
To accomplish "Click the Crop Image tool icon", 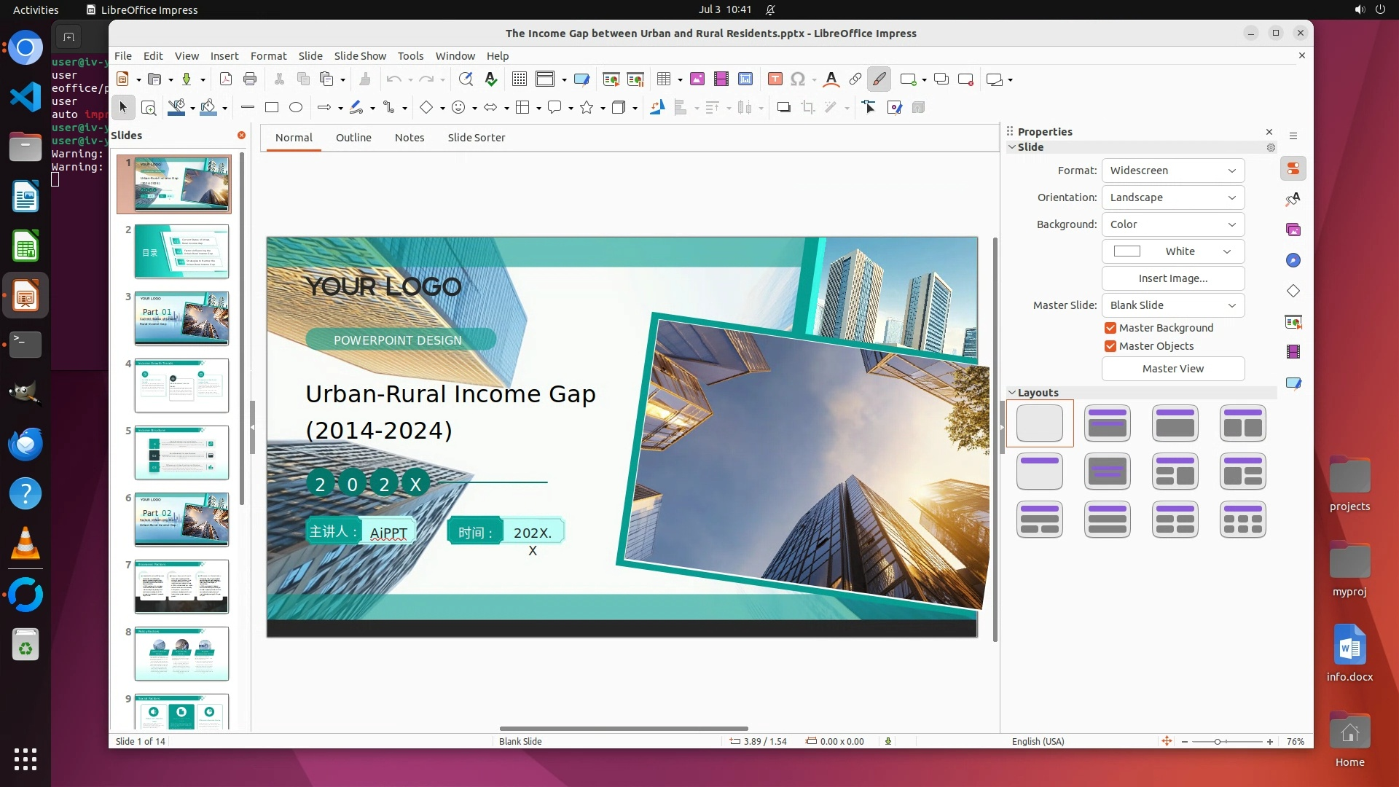I will tap(807, 108).
